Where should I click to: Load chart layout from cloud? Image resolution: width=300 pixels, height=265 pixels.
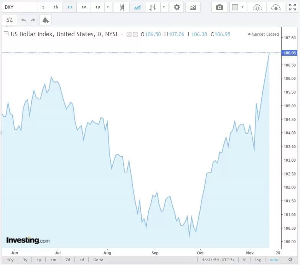point(258,7)
